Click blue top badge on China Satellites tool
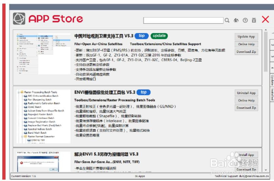 pyautogui.click(x=142, y=36)
